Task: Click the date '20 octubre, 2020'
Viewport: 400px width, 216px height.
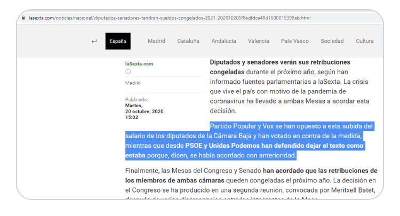Action: 144,111
